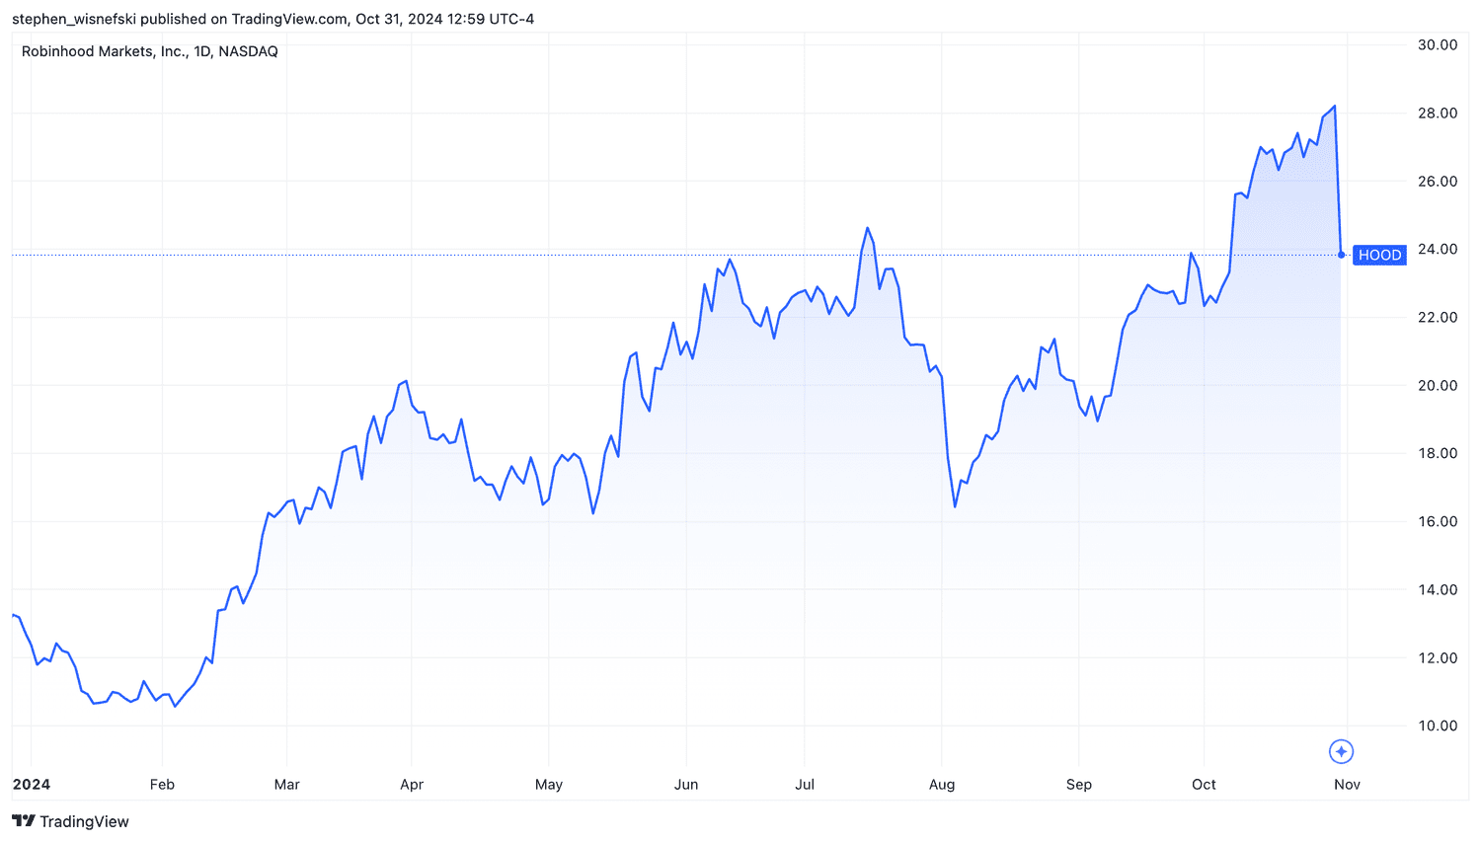Screen dimensions: 1481x842
Task: Click the 30.00 price axis label
Action: [x=1438, y=44]
